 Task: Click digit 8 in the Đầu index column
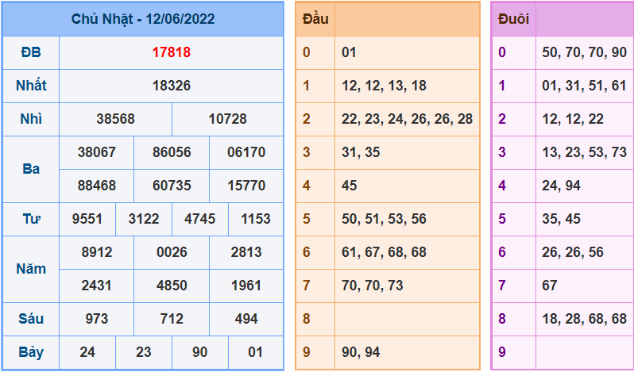click(307, 319)
